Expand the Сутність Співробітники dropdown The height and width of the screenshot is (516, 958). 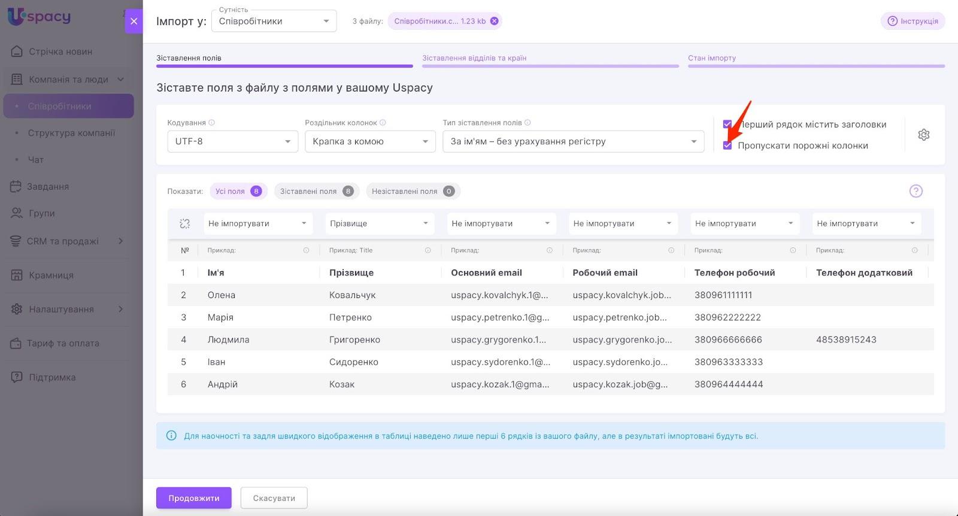tap(274, 22)
